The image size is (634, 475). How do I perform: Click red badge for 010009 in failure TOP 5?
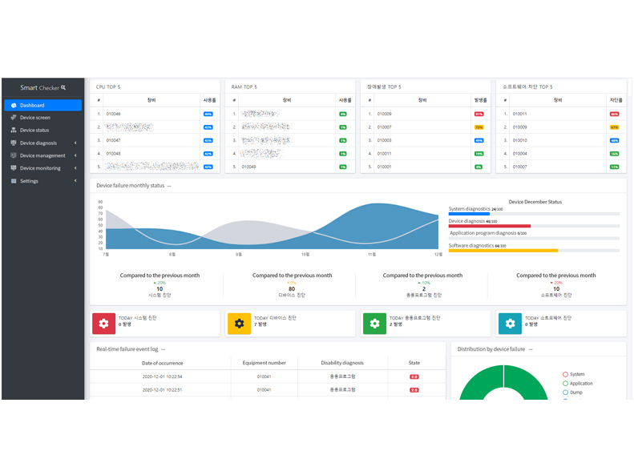point(479,115)
